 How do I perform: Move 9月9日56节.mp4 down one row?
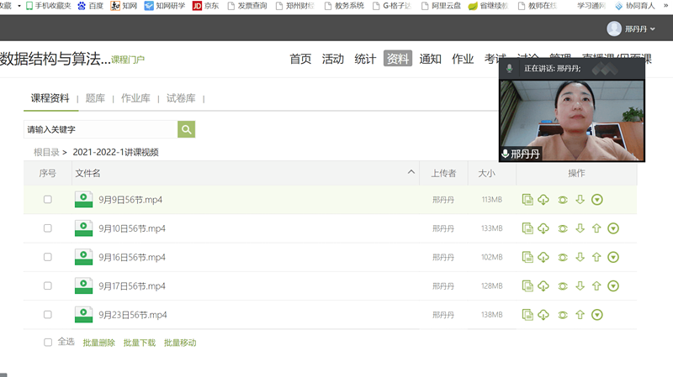click(580, 200)
